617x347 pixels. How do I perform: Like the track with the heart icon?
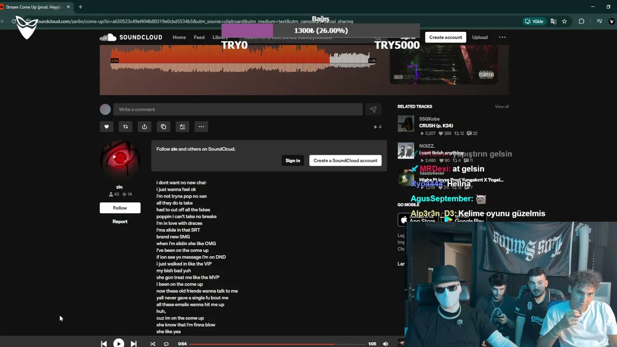click(x=107, y=127)
